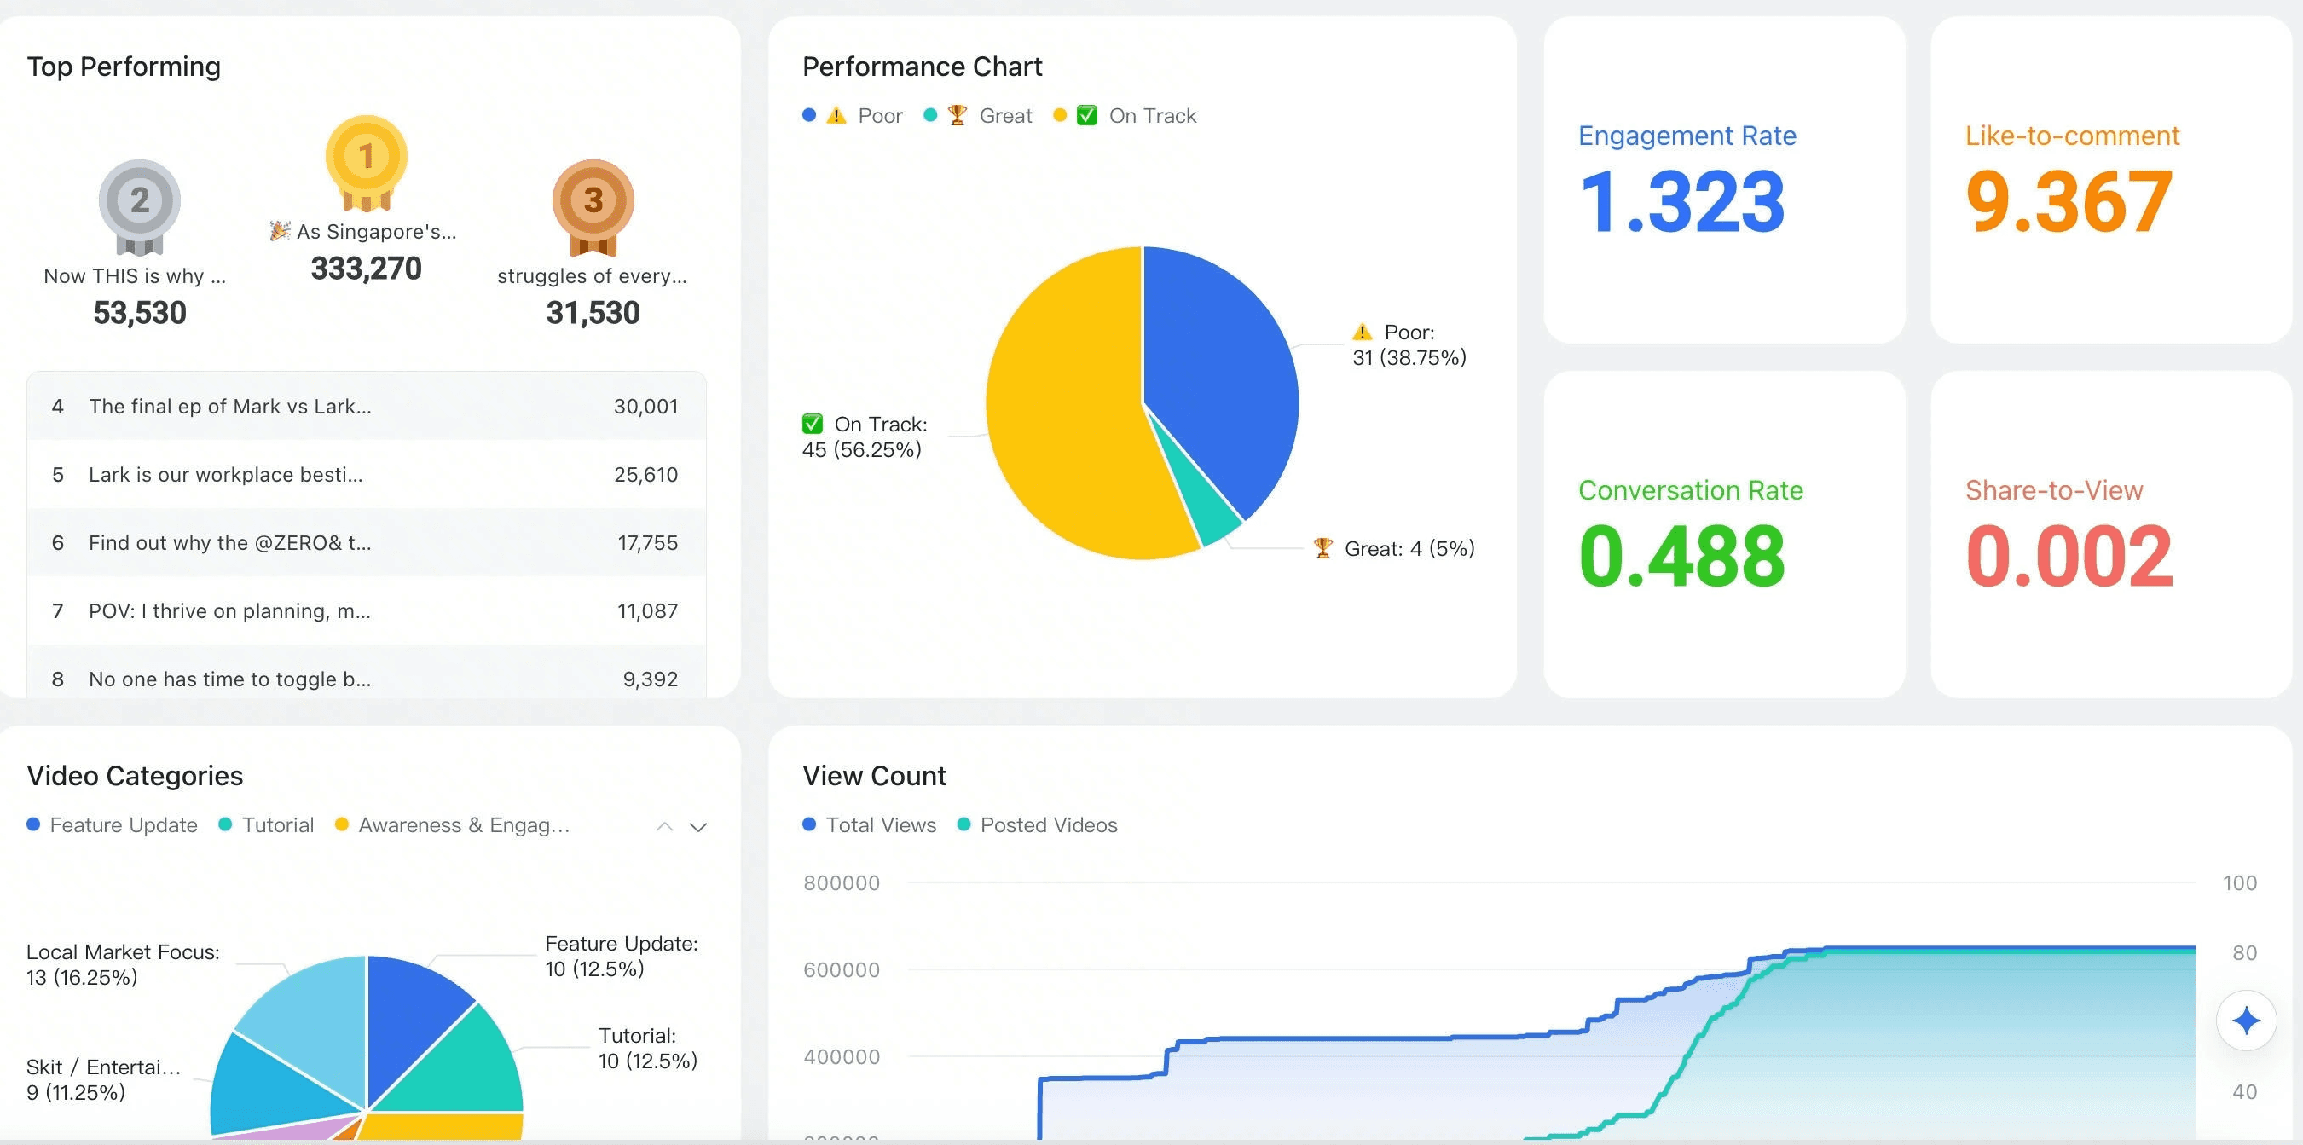Click the green checkmark by On Track label

point(812,424)
